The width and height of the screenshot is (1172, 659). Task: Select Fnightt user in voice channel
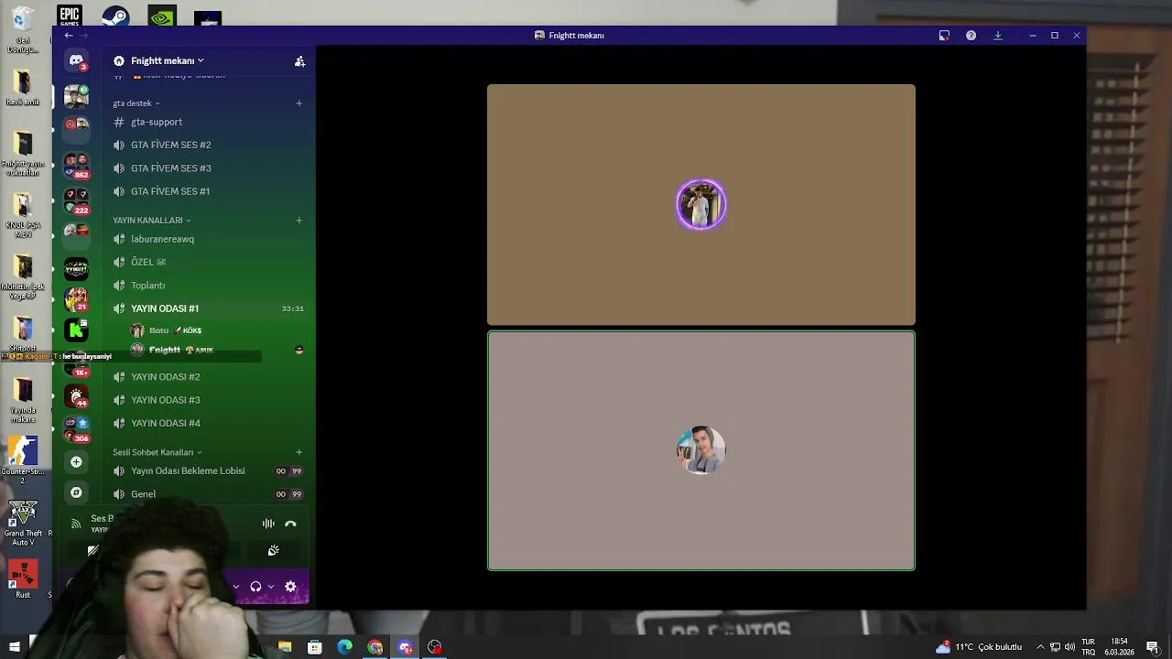[x=217, y=350]
